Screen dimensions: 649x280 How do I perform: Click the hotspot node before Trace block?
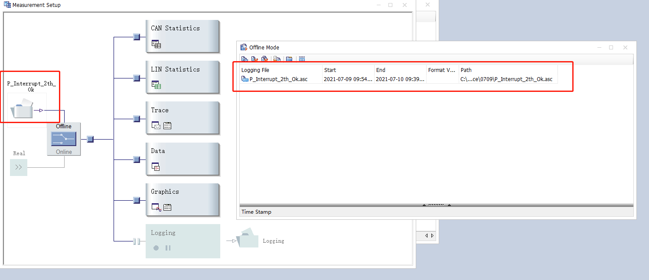pos(137,119)
